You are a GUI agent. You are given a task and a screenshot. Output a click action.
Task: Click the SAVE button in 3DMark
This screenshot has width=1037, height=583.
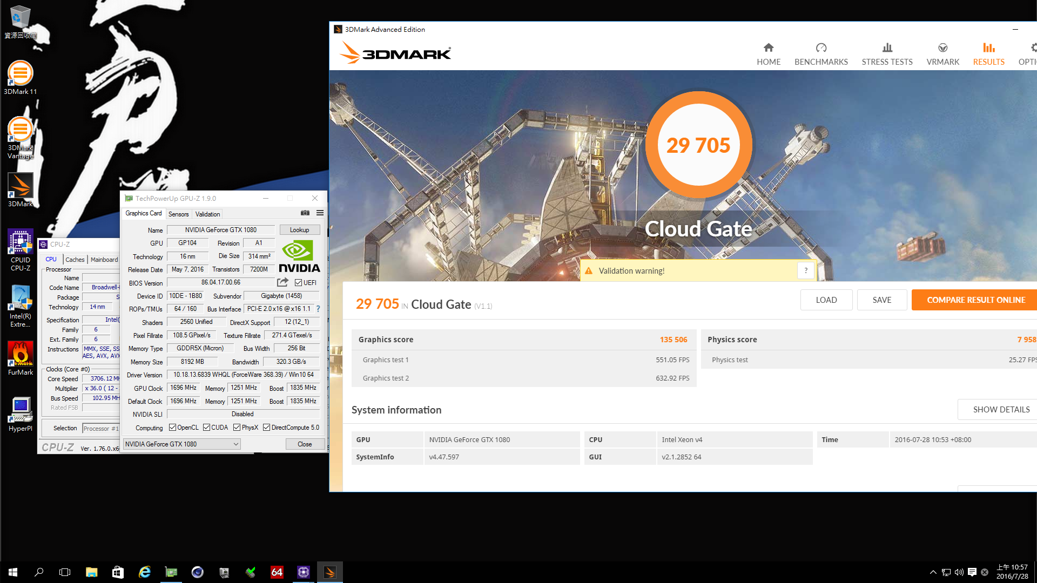(x=882, y=300)
